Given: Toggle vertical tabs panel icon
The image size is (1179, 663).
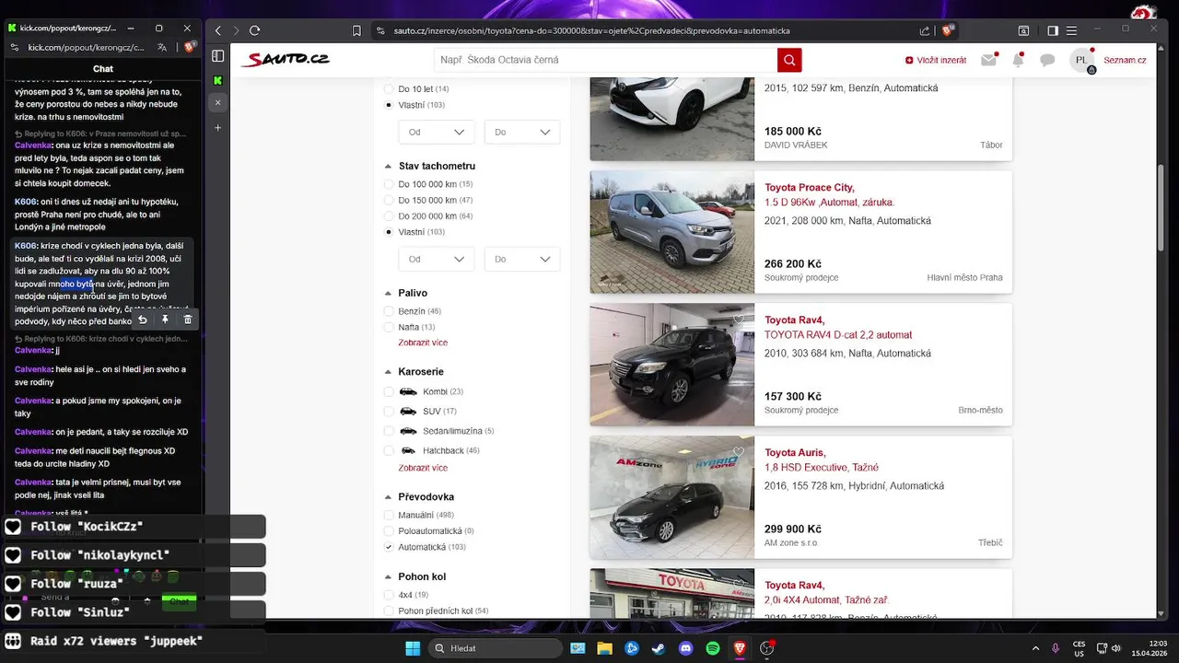Looking at the screenshot, I should (x=218, y=56).
